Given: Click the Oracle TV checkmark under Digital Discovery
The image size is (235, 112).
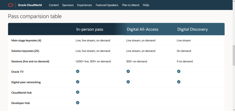Looking at the screenshot, I should [x=179, y=71].
